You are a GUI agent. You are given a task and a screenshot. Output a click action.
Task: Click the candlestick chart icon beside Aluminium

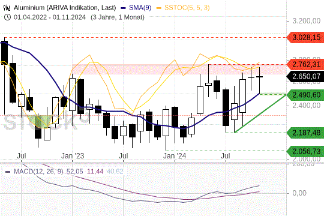point(7,8)
